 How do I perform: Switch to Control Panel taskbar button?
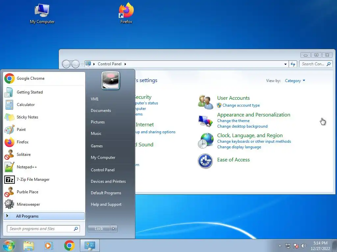(90, 245)
